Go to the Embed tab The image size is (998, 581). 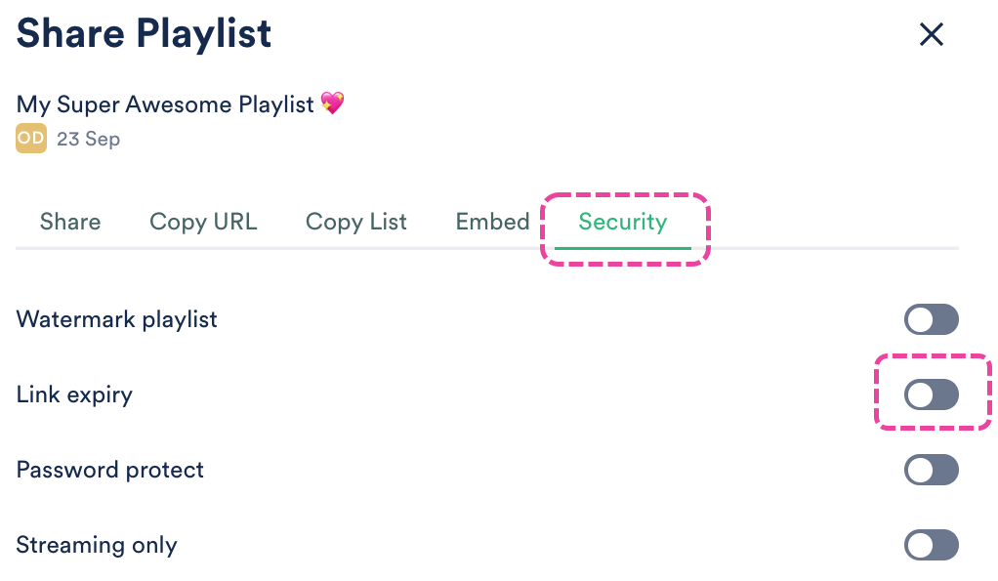tap(492, 222)
